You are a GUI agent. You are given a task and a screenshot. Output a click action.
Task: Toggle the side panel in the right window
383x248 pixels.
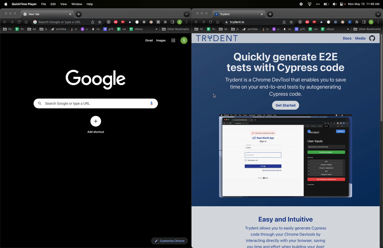364,22
